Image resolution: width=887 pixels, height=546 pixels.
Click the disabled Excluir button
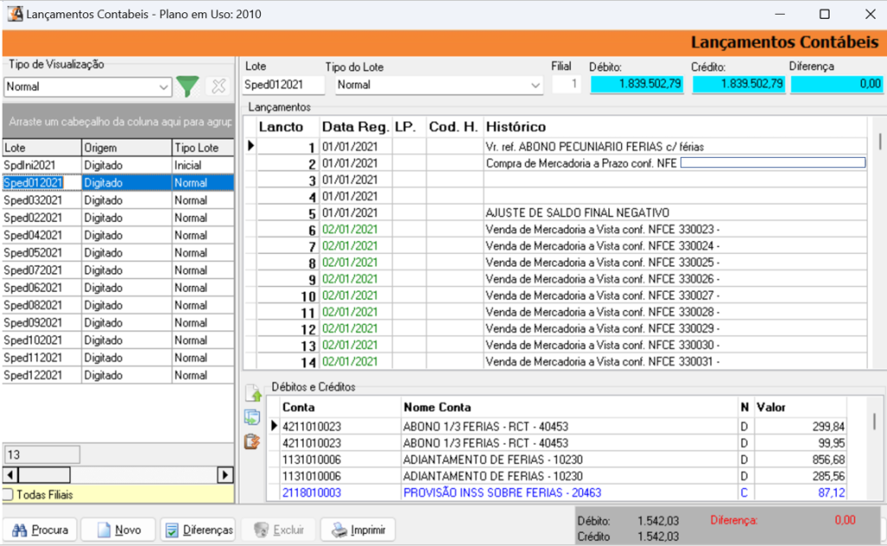[278, 530]
